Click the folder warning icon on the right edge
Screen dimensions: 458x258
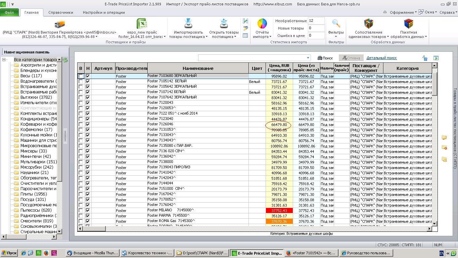(x=444, y=159)
